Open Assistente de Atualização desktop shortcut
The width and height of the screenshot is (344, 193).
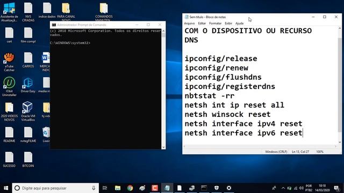click(9, 12)
